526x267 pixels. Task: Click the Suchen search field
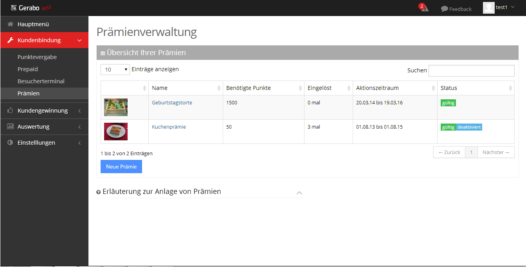point(472,71)
